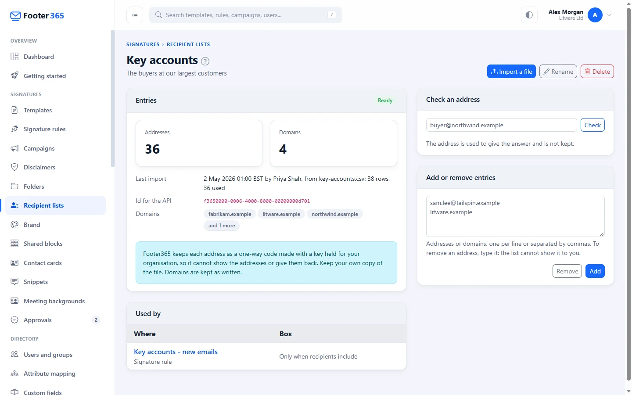
Task: Open the 'Key accounts - new emails' link
Action: click(176, 352)
